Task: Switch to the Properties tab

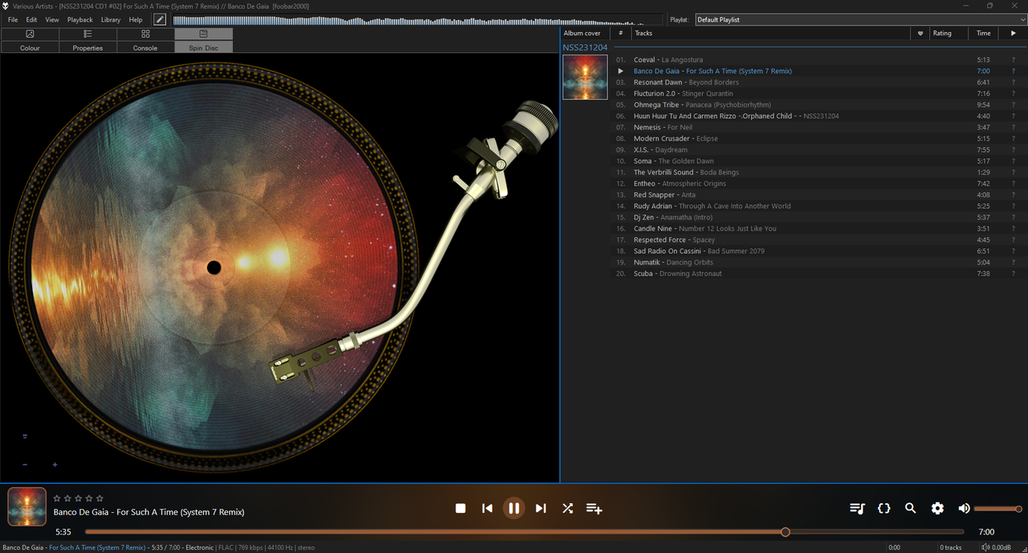Action: tap(88, 47)
